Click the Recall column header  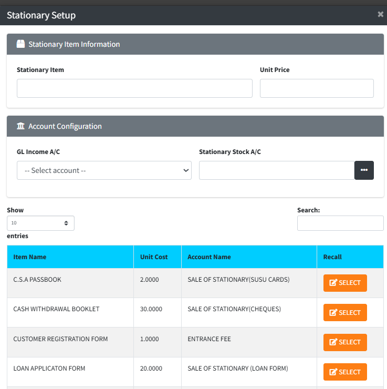point(332,257)
